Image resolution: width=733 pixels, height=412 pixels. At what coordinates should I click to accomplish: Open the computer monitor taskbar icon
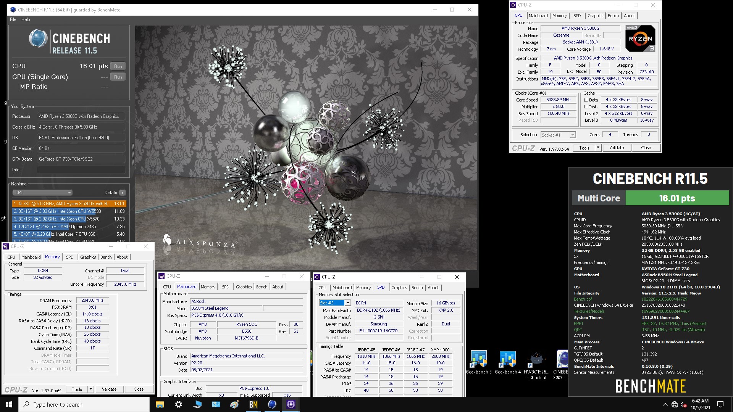(197, 404)
